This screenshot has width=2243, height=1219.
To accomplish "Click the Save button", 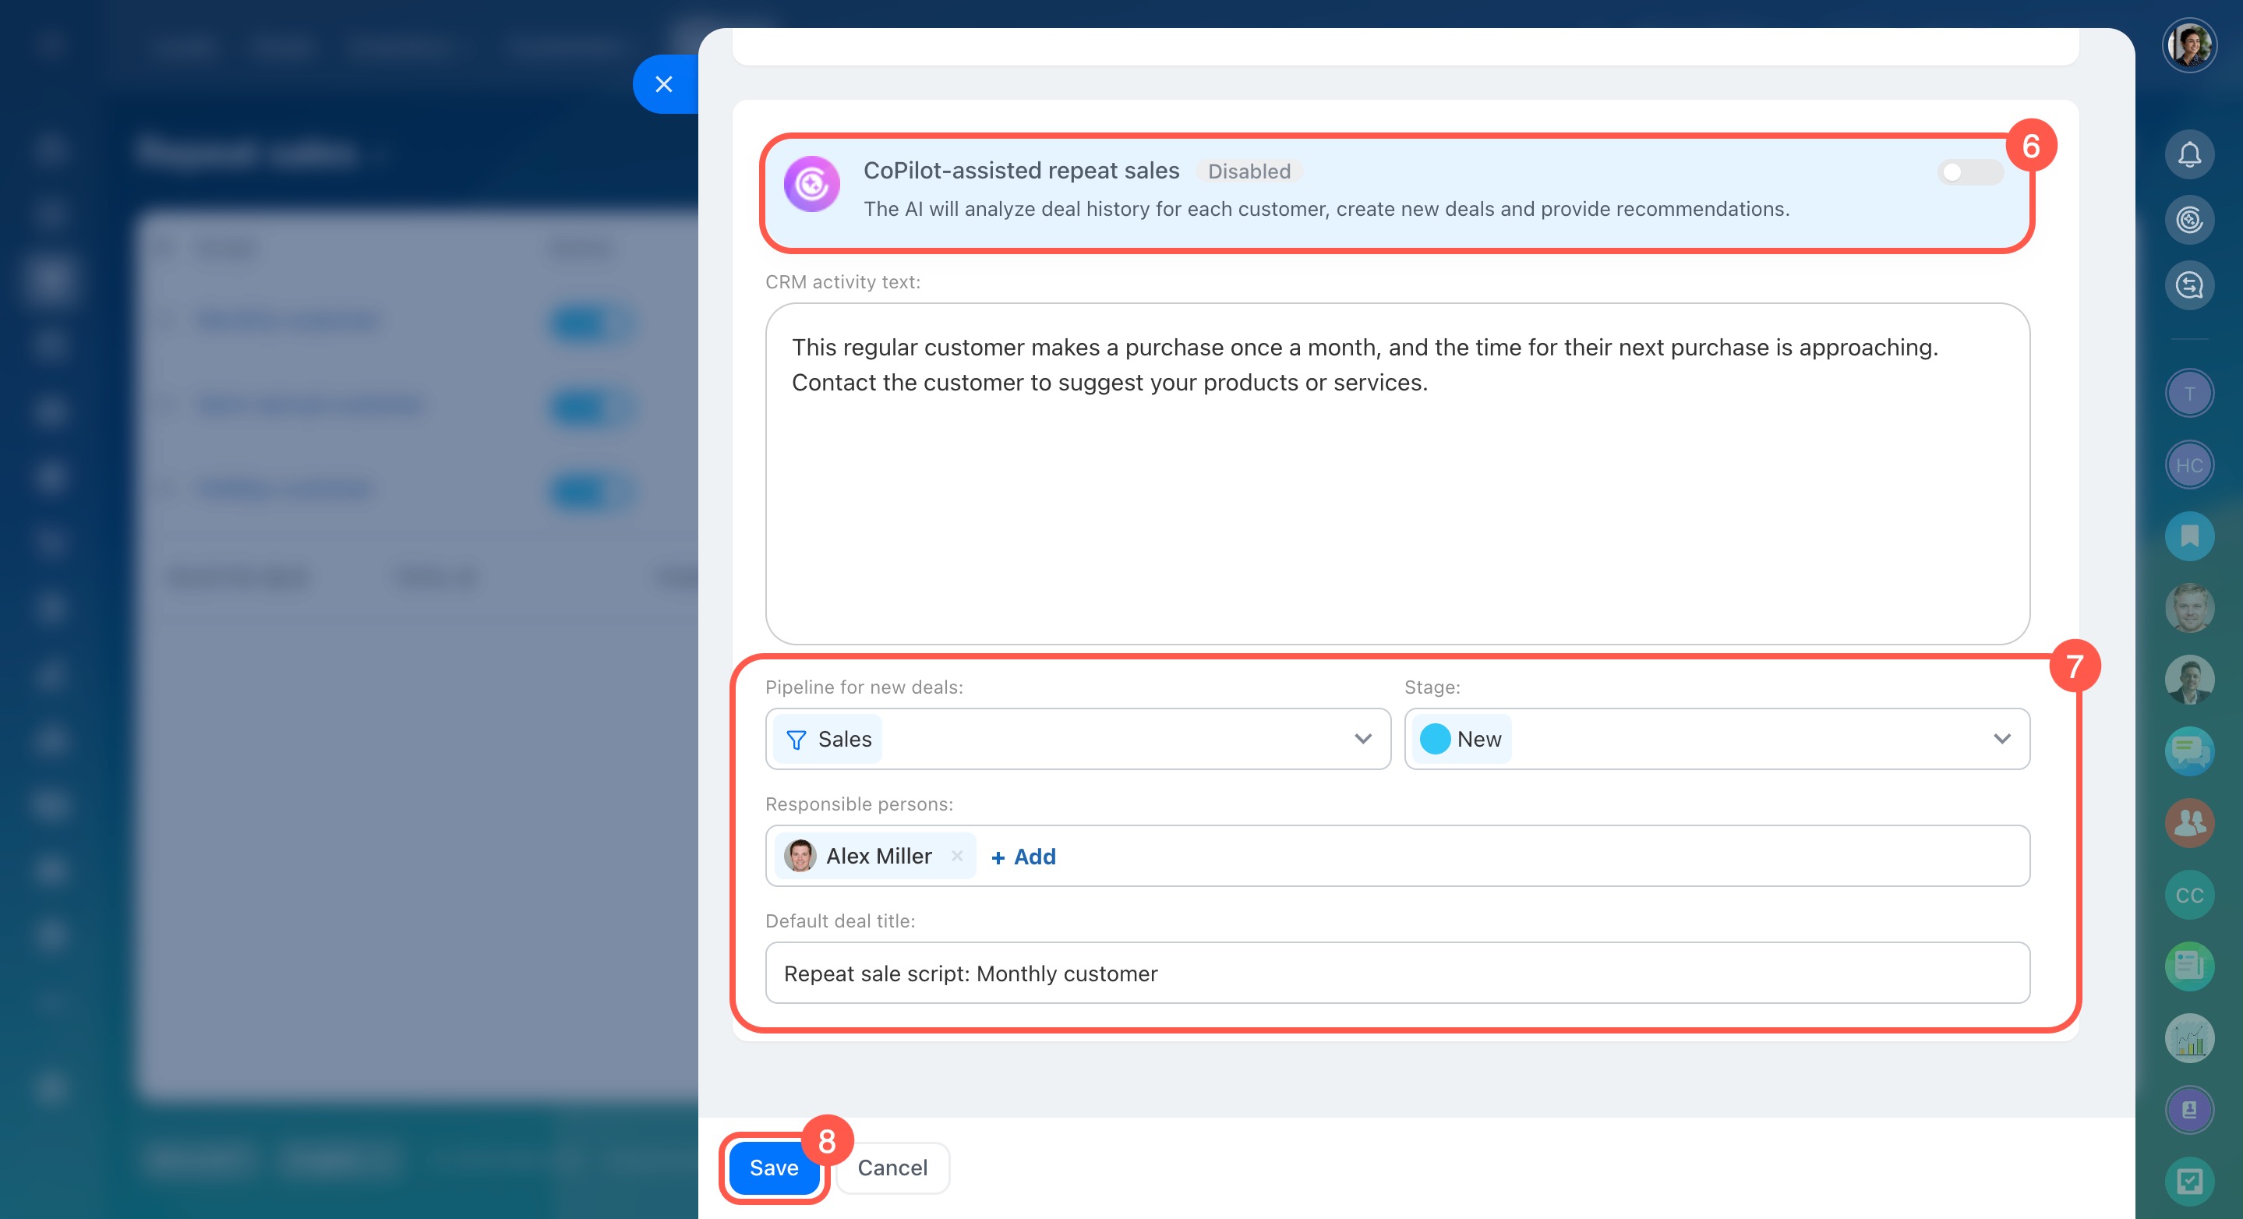I will (773, 1167).
